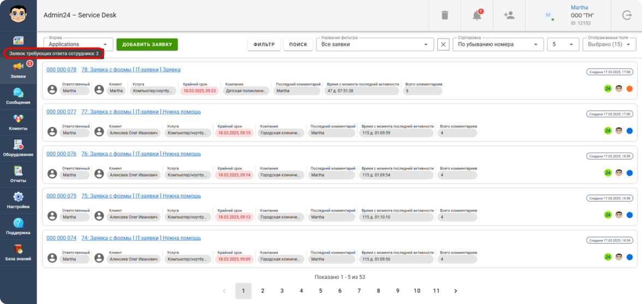This screenshot has height=304, width=642.
Task: Click the ДОБАВИТЬ ЗАЯВКУ button
Action: coord(147,45)
